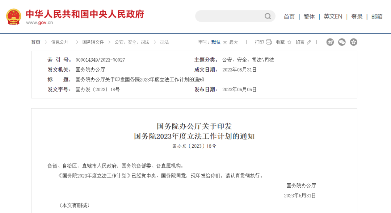Switch to 繁体 traditional Chinese
This screenshot has height=213, width=391.
click(309, 17)
